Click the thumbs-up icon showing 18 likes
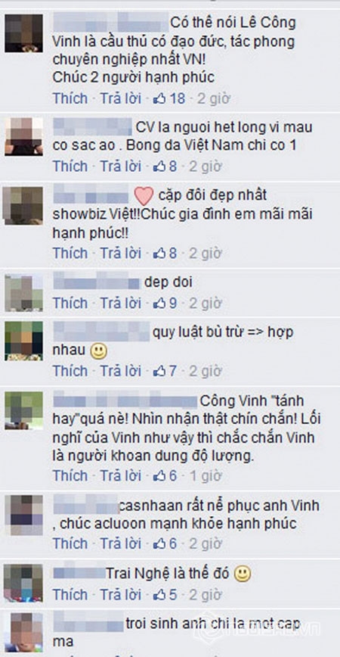The width and height of the screenshot is (340, 657). pyautogui.click(x=159, y=99)
